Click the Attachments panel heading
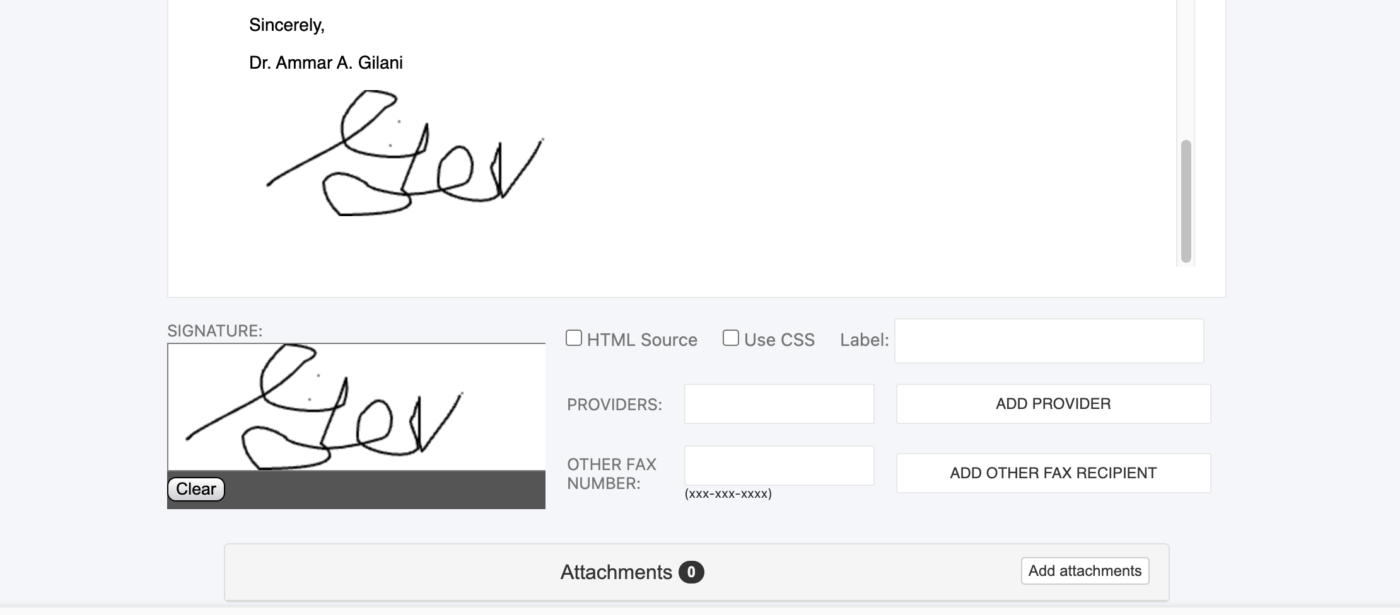The height and width of the screenshot is (615, 1400). tap(616, 572)
